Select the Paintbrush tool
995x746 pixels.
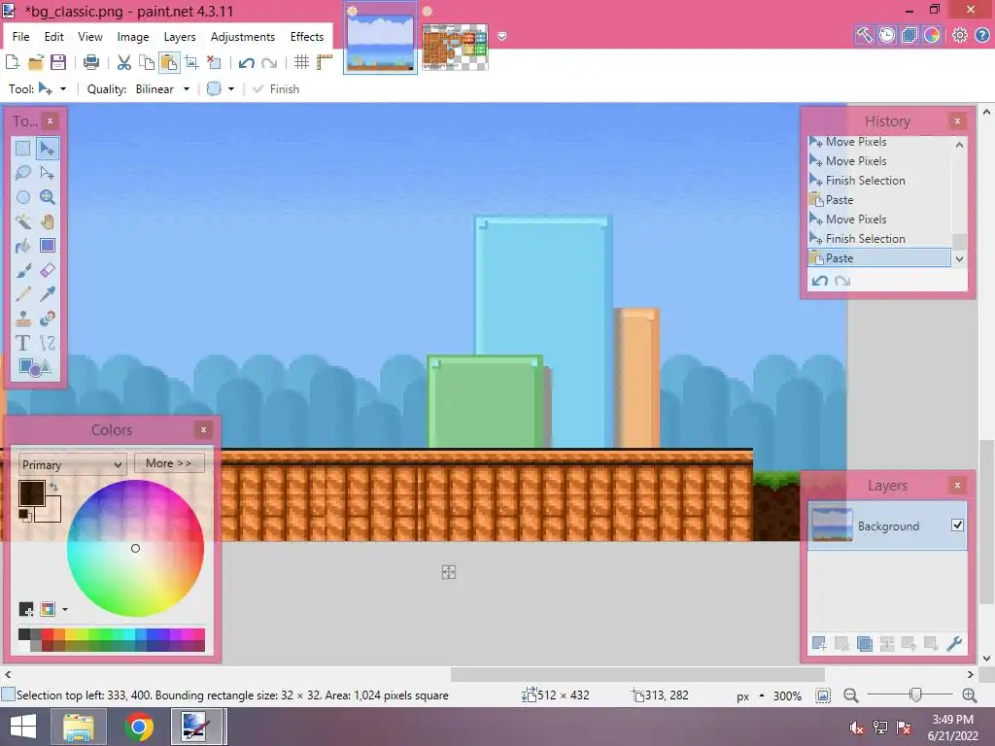(x=23, y=270)
